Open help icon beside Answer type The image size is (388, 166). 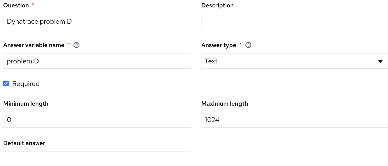248,45
